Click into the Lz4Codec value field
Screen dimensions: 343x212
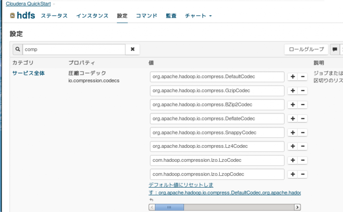coord(217,146)
